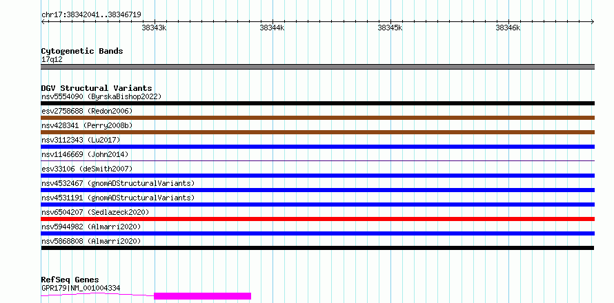Click the RefSeq Genes track title
This screenshot has width=614, height=303.
point(70,280)
